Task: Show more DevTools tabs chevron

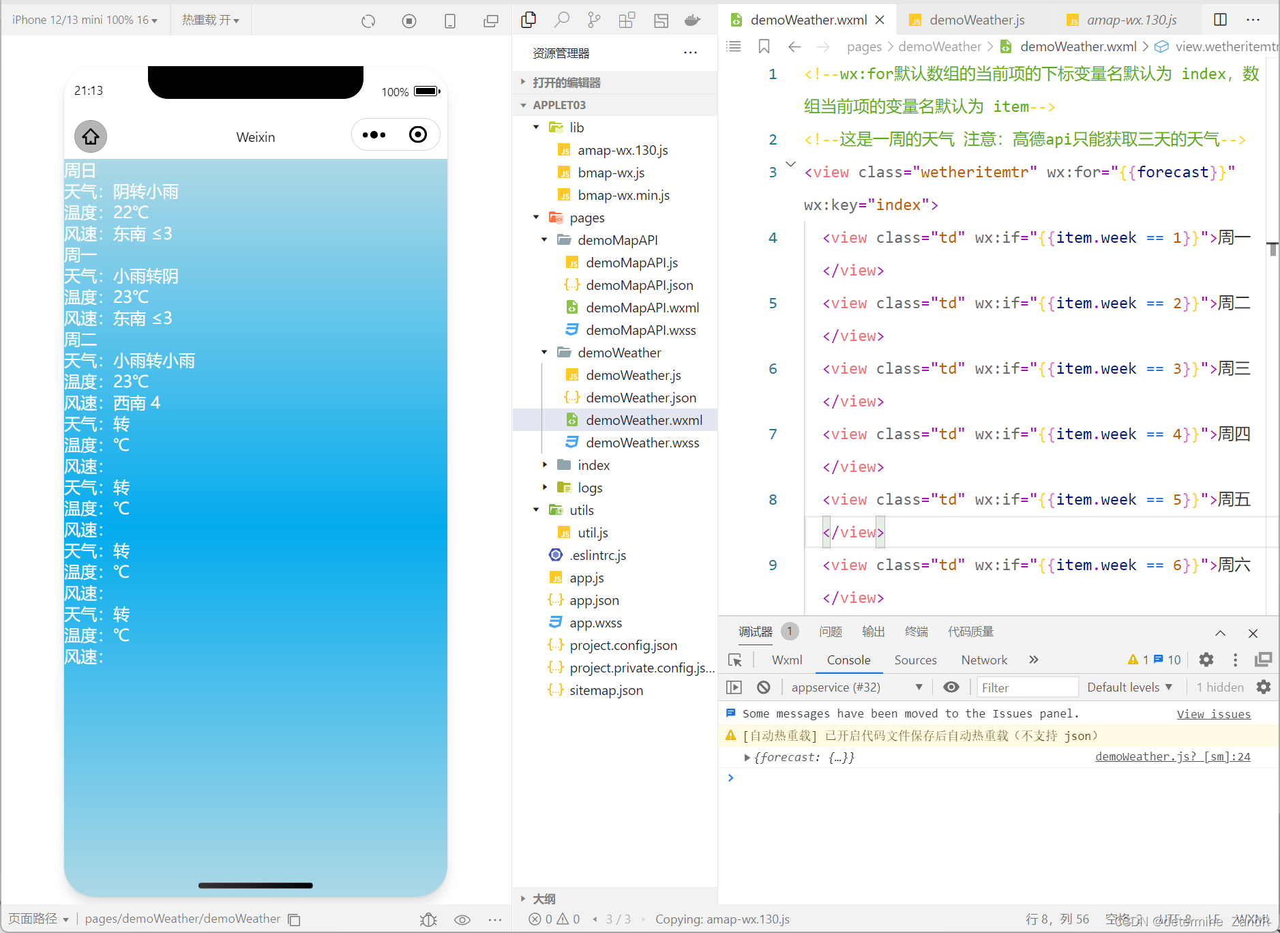Action: pos(1034,660)
